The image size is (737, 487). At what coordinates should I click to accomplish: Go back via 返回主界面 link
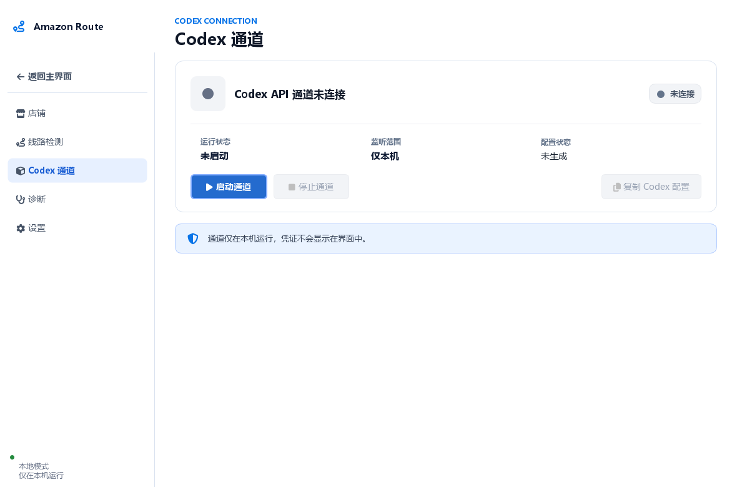[x=44, y=77]
